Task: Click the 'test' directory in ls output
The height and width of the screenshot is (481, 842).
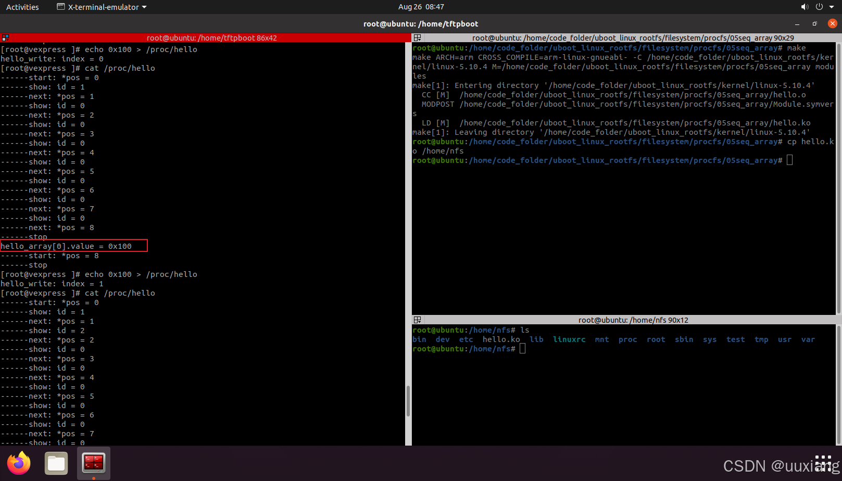Action: [736, 339]
